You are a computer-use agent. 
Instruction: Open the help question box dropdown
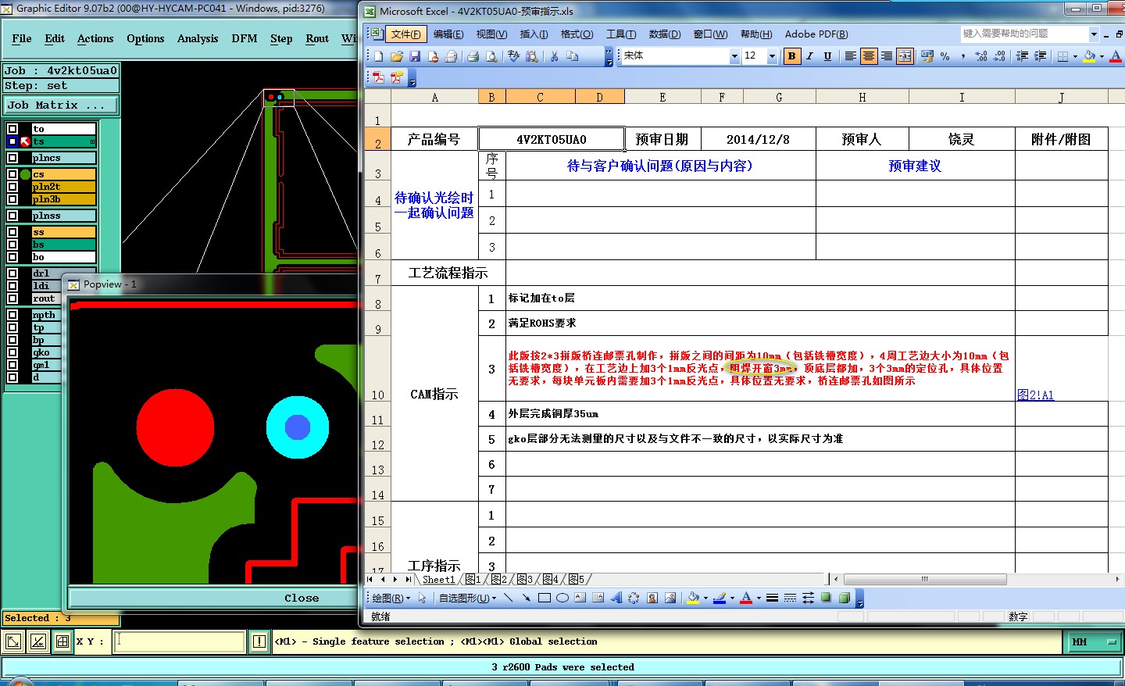coord(1094,34)
